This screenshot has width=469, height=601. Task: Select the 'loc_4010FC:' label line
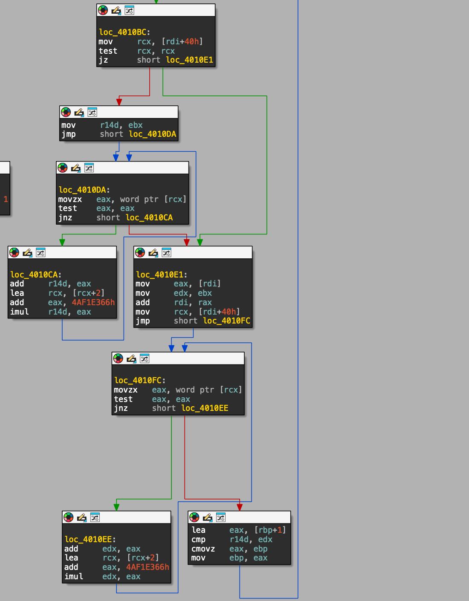tap(140, 380)
